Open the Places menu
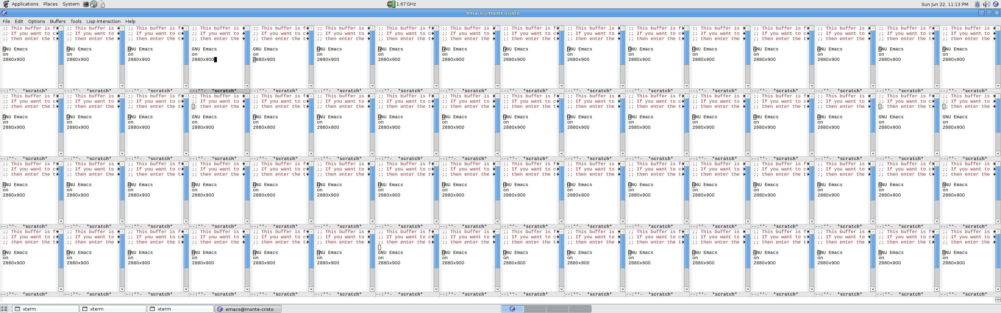This screenshot has width=1001, height=313. tap(50, 4)
